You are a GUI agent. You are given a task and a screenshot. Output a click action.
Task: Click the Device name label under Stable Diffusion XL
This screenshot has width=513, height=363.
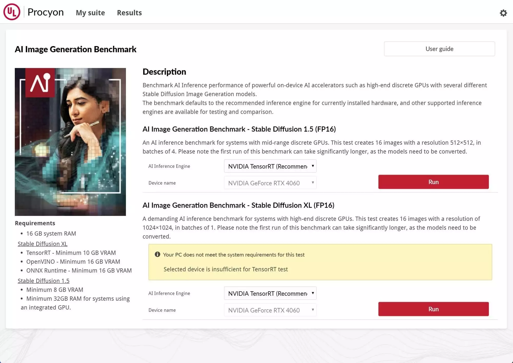tap(162, 310)
